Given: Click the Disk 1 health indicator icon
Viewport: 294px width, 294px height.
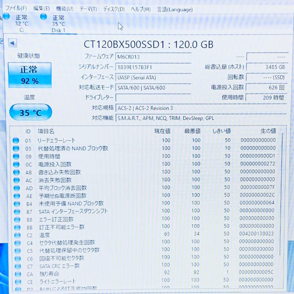Looking at the screenshot, I should tap(43, 17).
